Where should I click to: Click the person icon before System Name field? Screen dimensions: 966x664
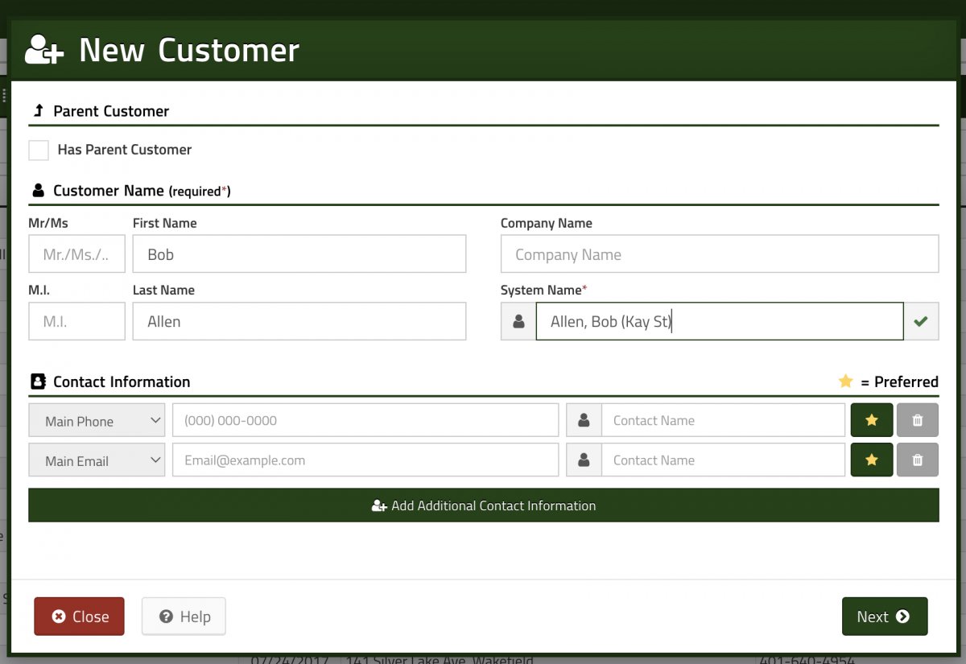coord(518,321)
